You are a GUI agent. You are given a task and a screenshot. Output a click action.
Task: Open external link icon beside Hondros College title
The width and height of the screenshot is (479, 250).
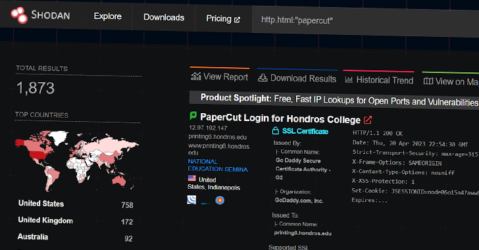[x=368, y=120]
